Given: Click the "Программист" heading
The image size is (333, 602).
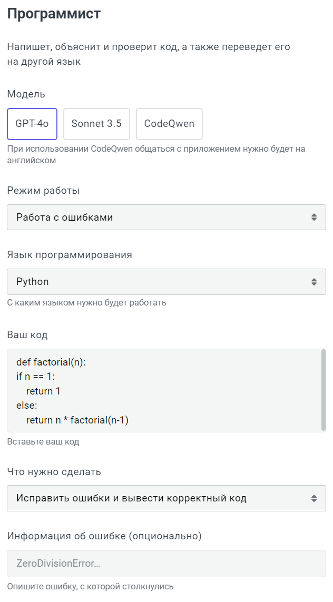Looking at the screenshot, I should 54,14.
